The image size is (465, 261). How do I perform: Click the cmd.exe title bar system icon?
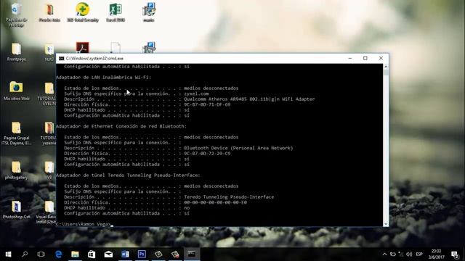(61, 58)
